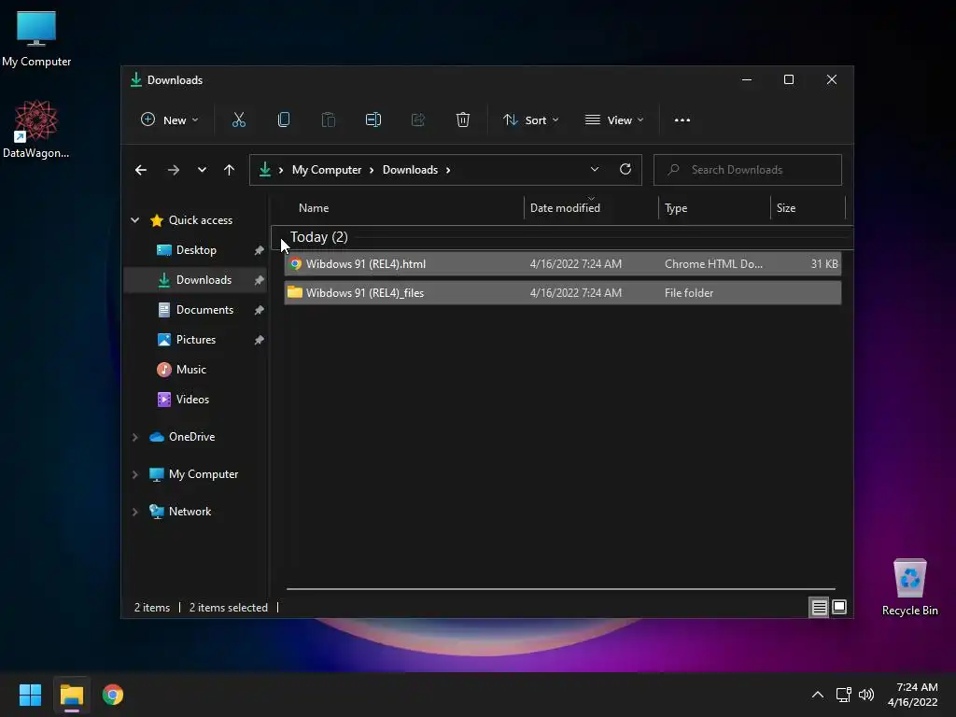Go back with the left arrow
Screen dimensions: 956x717
tap(141, 170)
